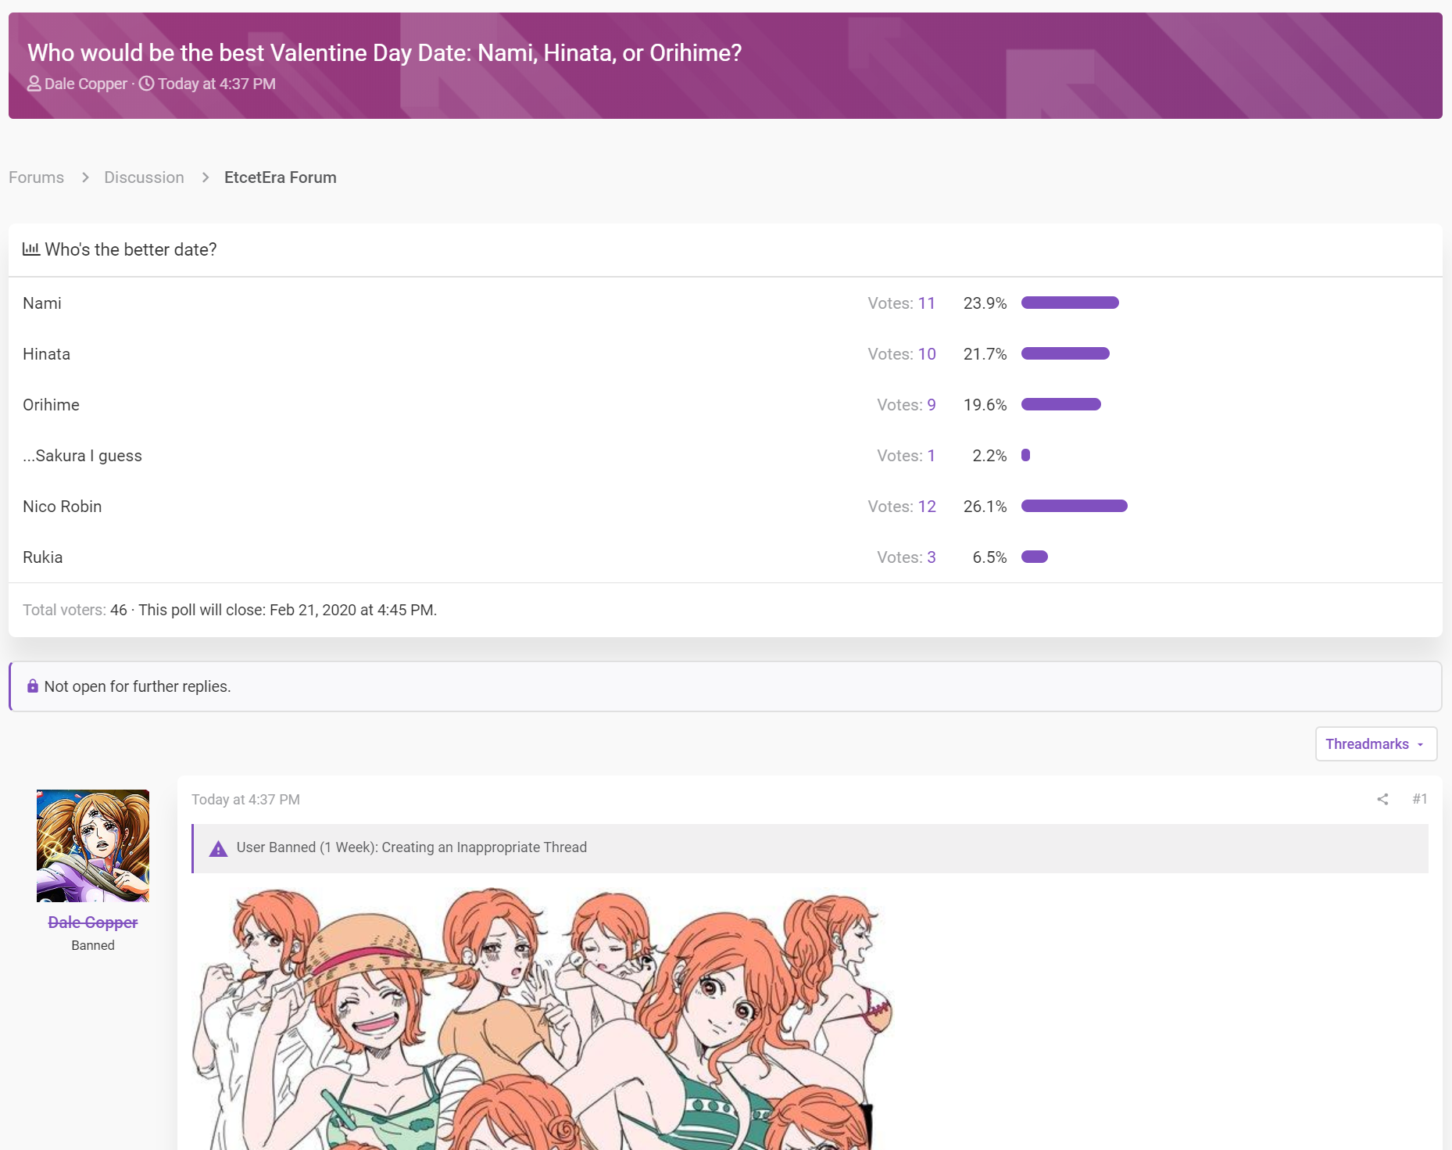View the voter for Sakura I guess
The height and width of the screenshot is (1150, 1452).
click(932, 456)
